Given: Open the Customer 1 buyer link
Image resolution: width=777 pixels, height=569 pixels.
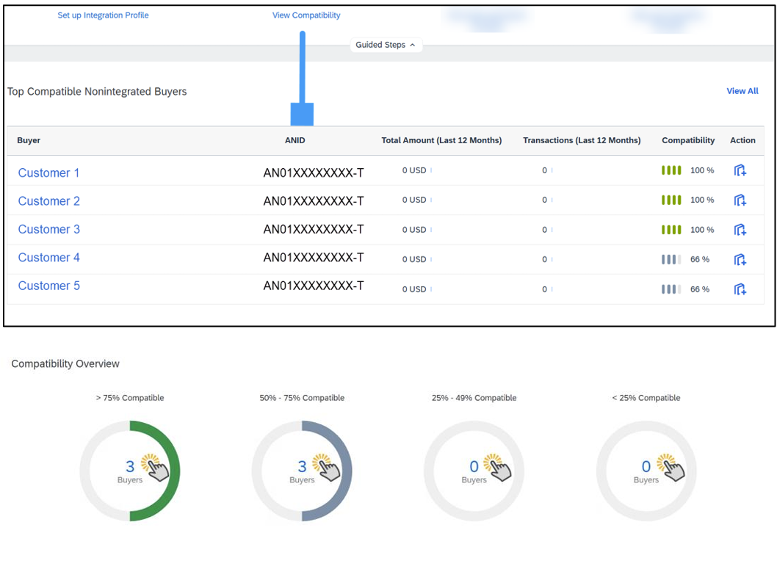Looking at the screenshot, I should click(48, 173).
